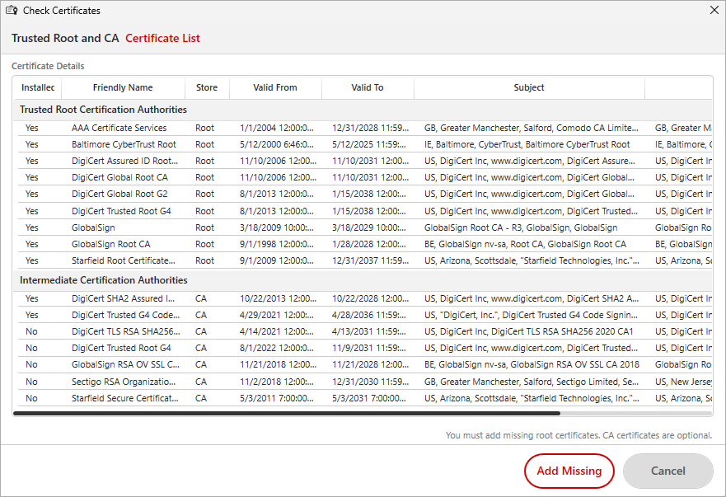Click No in the Sectigo RSA row
Viewport: 726px width, 497px height.
[x=31, y=382]
